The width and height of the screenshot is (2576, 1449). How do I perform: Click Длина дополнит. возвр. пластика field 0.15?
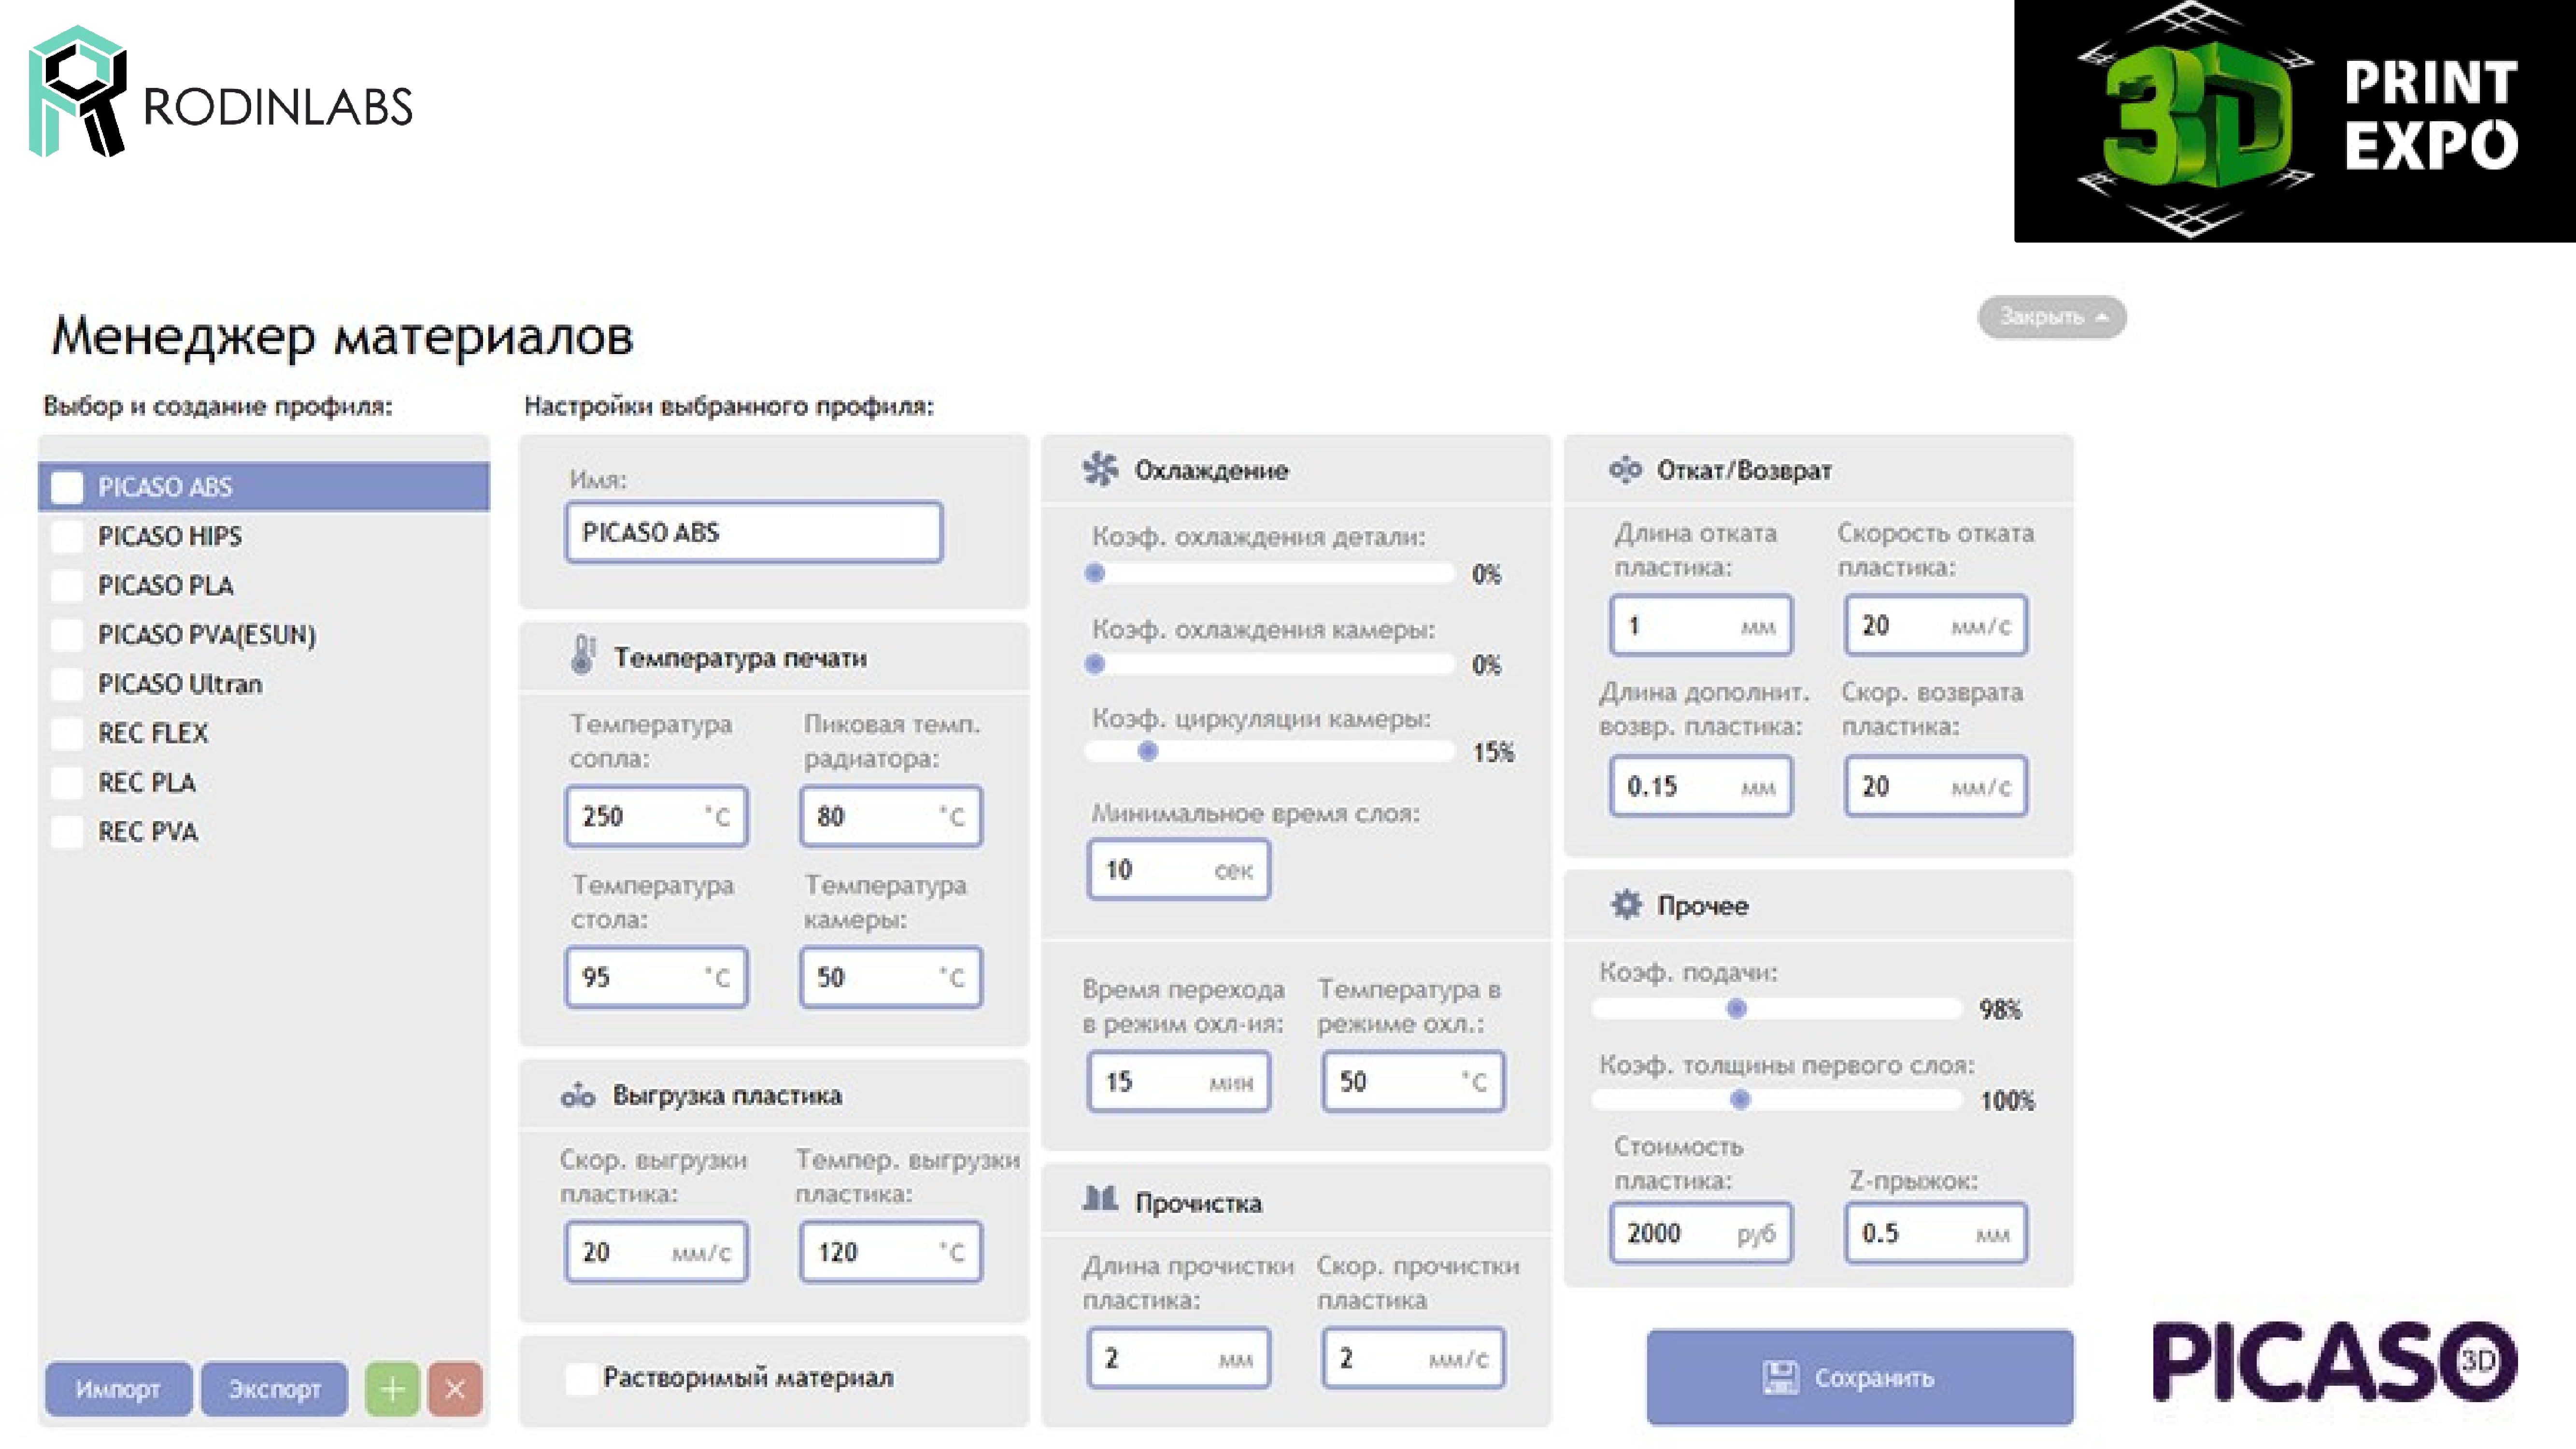pyautogui.click(x=1701, y=786)
